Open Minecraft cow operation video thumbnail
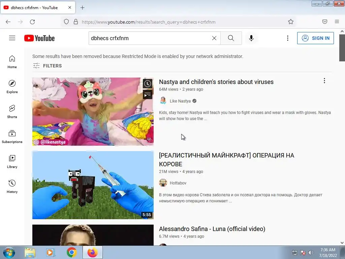 (x=93, y=185)
